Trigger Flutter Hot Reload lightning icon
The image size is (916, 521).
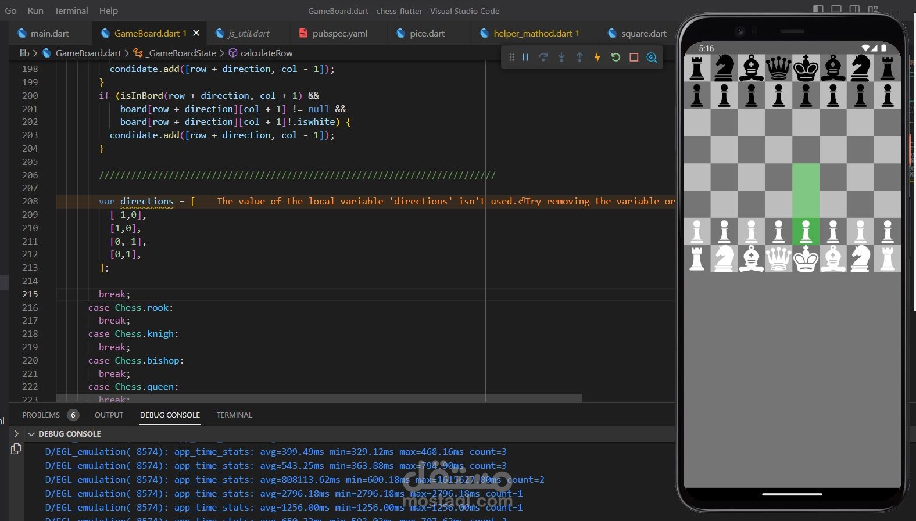(x=597, y=58)
